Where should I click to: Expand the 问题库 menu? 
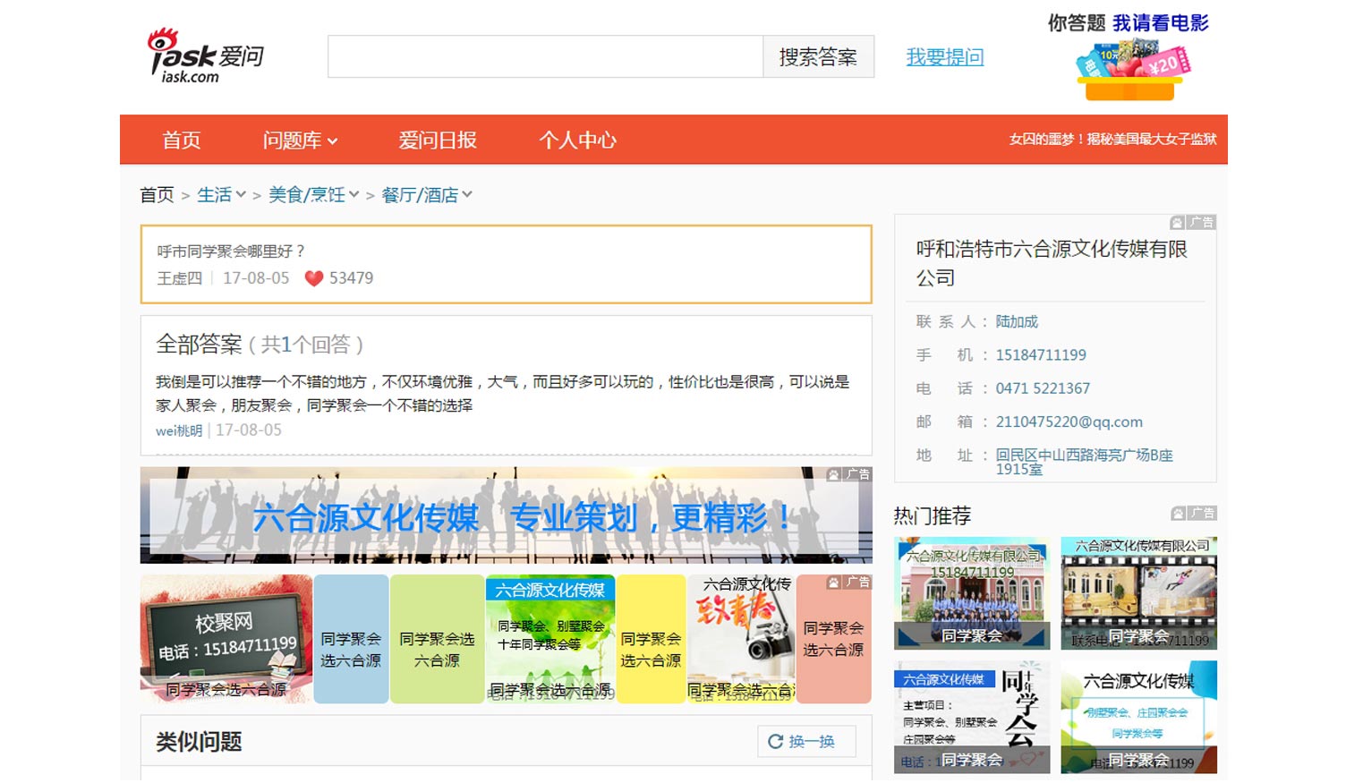pos(300,140)
